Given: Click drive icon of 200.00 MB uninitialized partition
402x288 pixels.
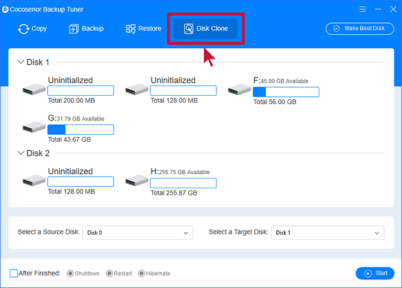Looking at the screenshot, I should 34,89.
